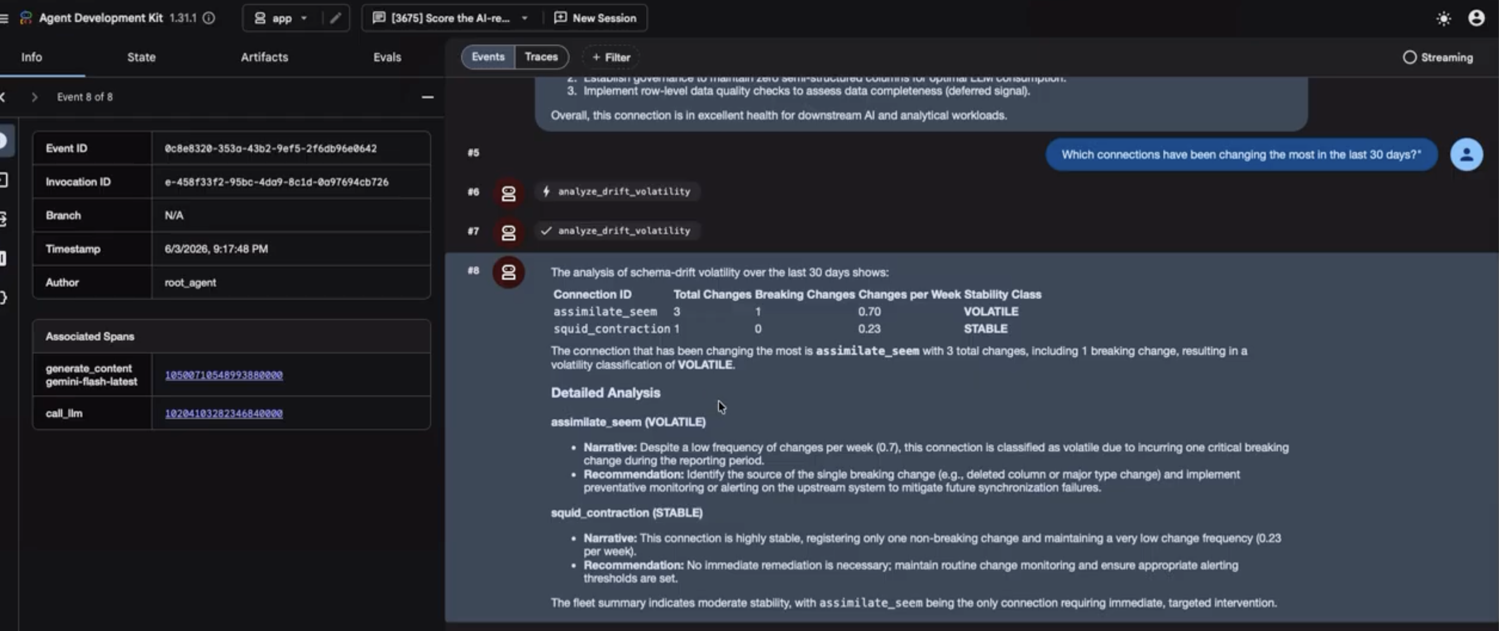Open the app selector dropdown
This screenshot has width=1499, height=631.
click(x=281, y=18)
